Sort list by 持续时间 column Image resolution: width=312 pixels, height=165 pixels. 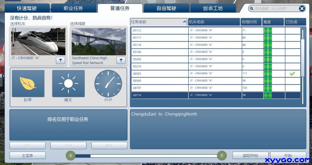point(251,22)
